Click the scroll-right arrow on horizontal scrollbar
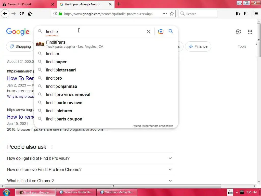 point(255,186)
